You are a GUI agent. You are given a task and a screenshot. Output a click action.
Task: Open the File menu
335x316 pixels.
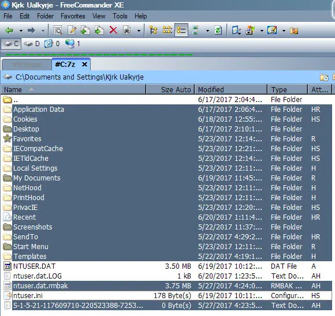(x=8, y=16)
